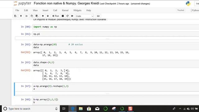Rename notebook title Fonction non native & Numpy
The height and width of the screenshot is (112, 199).
pyautogui.click(x=66, y=3)
